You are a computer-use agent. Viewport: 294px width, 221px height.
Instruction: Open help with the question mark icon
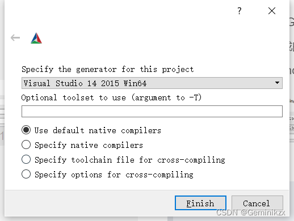(x=240, y=11)
